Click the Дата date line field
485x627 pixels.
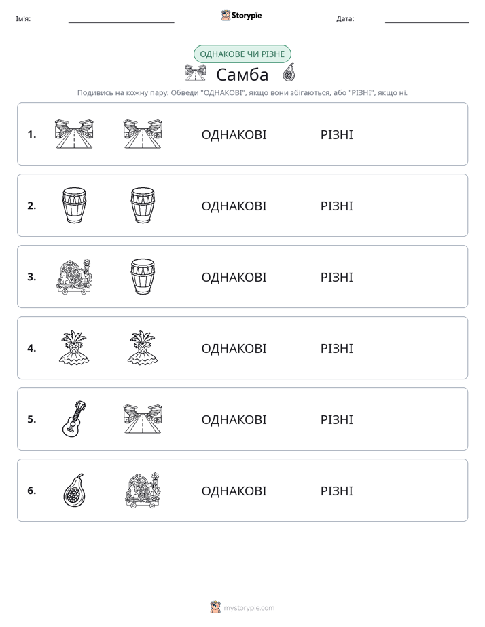427,19
